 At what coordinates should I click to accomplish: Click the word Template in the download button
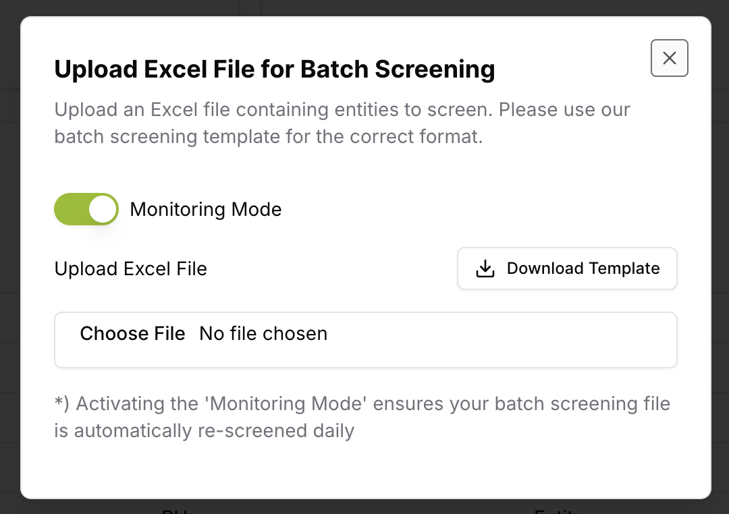(624, 268)
